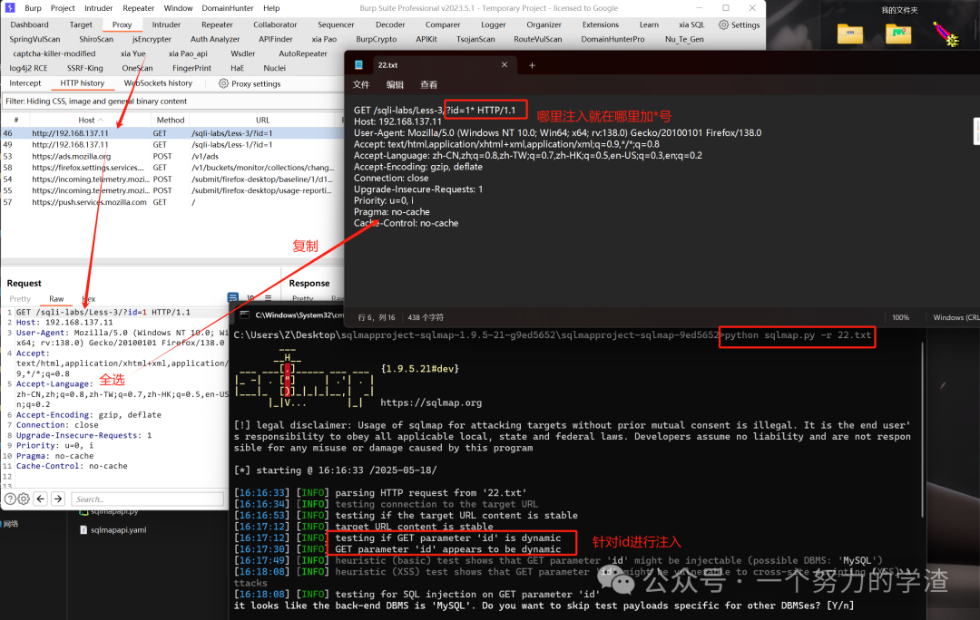This screenshot has height=620, width=980.
Task: Switch to the Collaborator tab
Action: pyautogui.click(x=275, y=24)
